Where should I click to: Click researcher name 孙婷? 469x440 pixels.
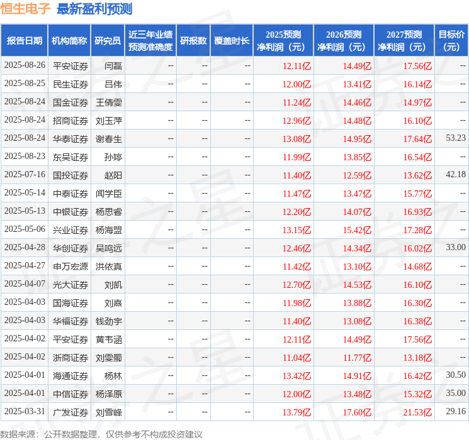point(113,157)
